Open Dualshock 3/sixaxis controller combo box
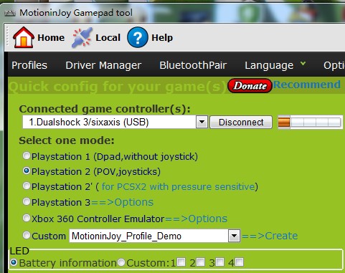Image resolution: width=345 pixels, height=273 pixels. point(115,122)
